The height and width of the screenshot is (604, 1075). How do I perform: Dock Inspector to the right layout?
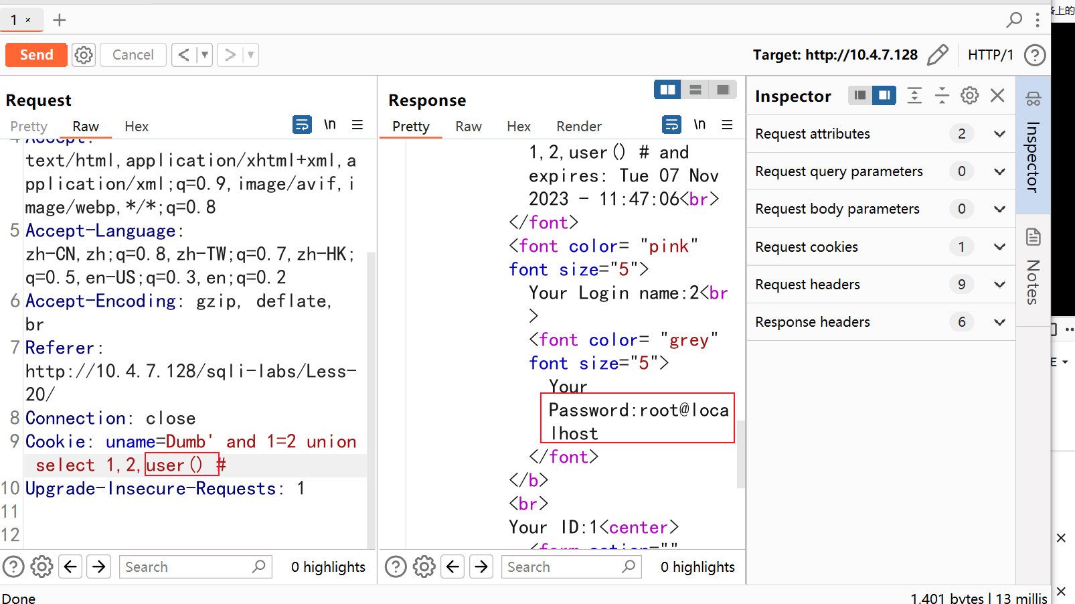pyautogui.click(x=884, y=96)
